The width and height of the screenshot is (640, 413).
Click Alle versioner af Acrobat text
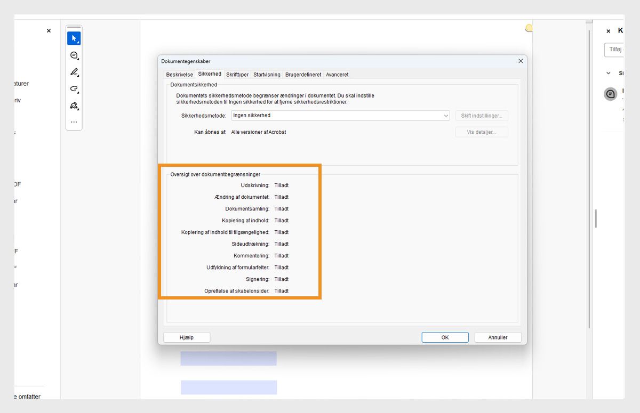(259, 132)
